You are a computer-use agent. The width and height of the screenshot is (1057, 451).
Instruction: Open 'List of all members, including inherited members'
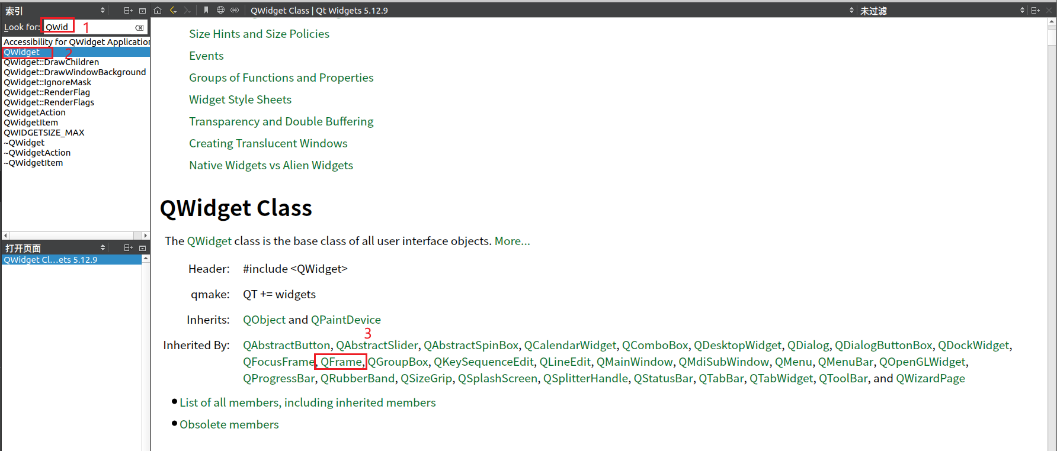coord(308,402)
